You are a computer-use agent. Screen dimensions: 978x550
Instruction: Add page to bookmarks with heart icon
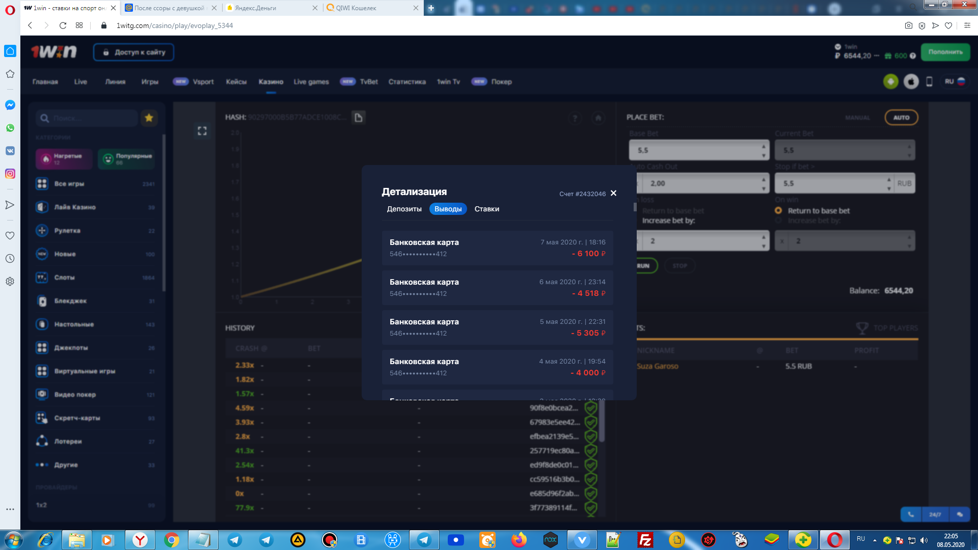click(x=948, y=25)
